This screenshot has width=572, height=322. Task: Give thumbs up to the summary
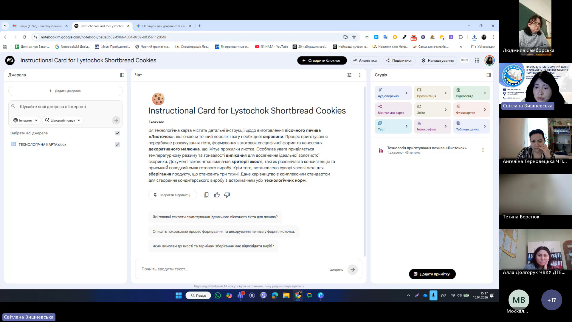(217, 195)
